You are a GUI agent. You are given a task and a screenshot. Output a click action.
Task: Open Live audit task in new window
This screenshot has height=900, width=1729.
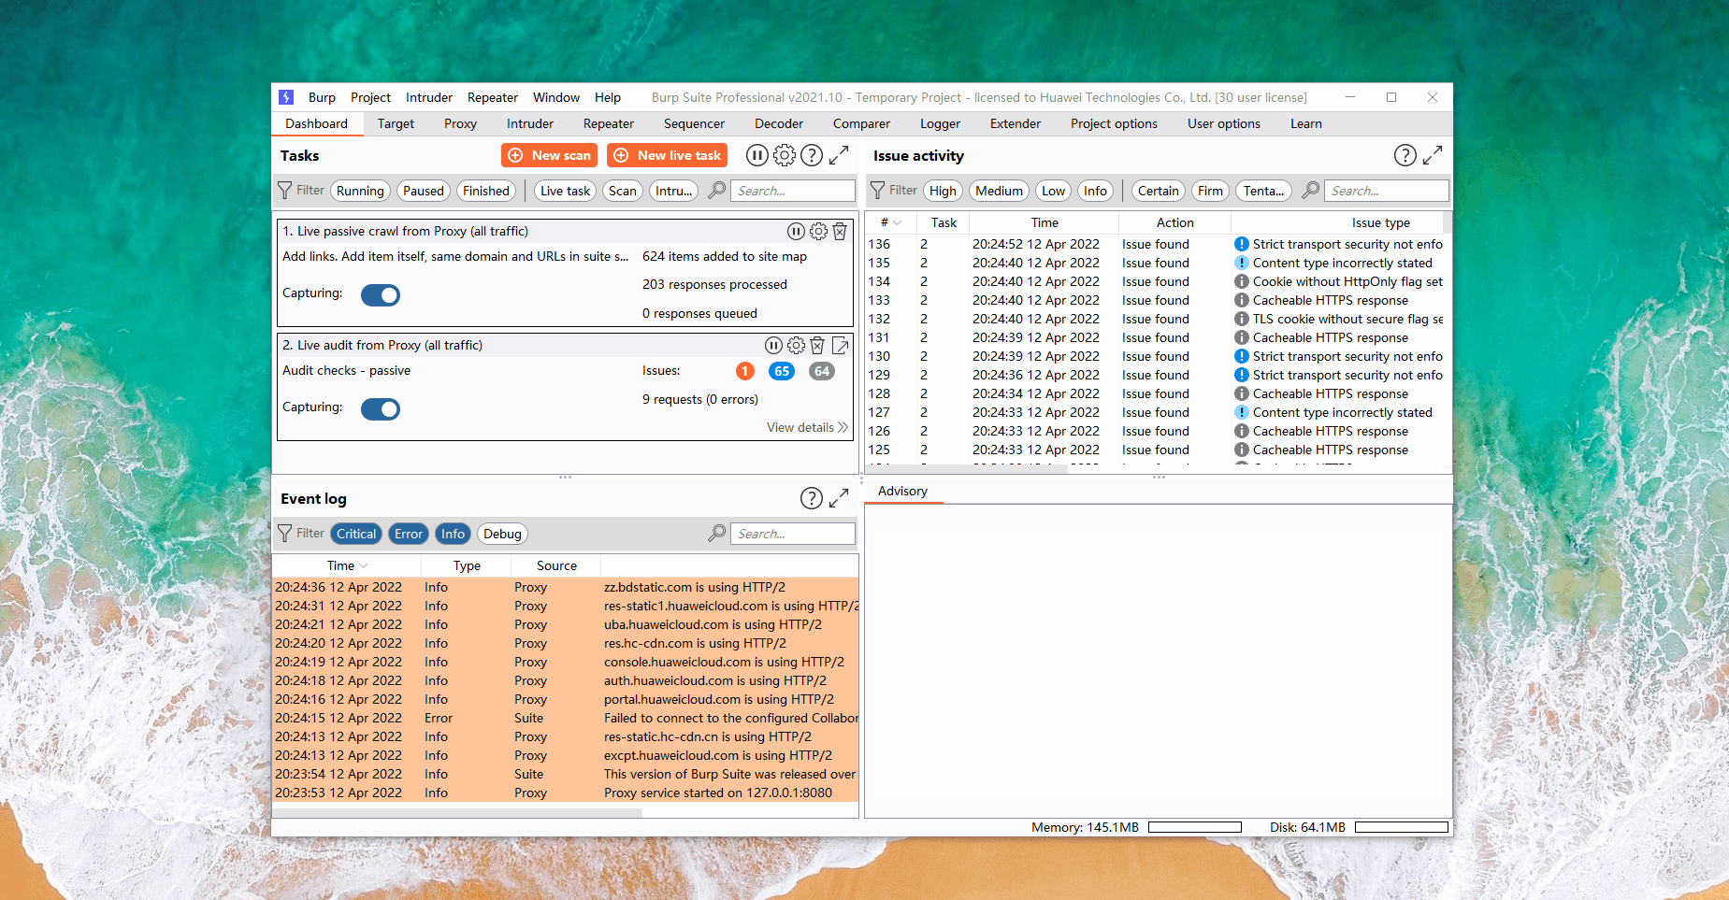[x=840, y=345]
